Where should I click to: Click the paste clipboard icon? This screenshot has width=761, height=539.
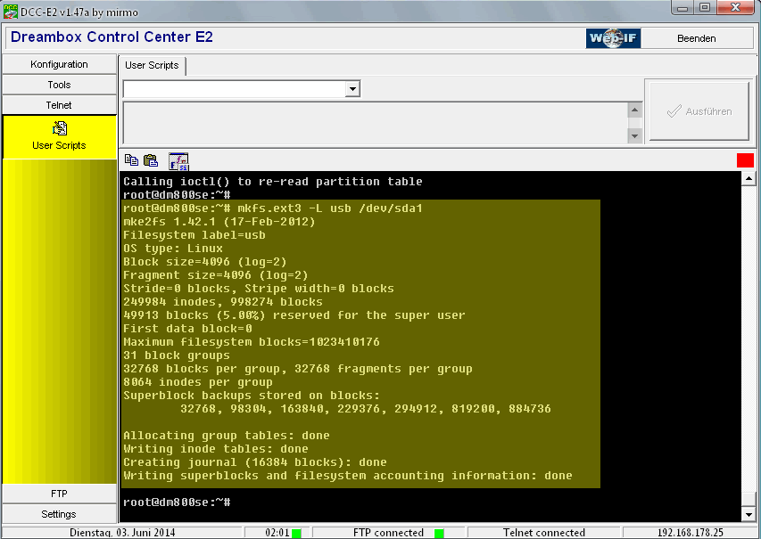point(151,160)
